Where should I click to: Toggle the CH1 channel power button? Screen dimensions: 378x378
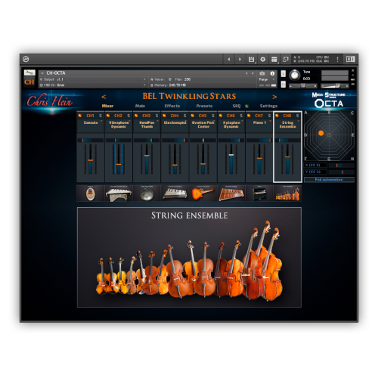point(80,116)
